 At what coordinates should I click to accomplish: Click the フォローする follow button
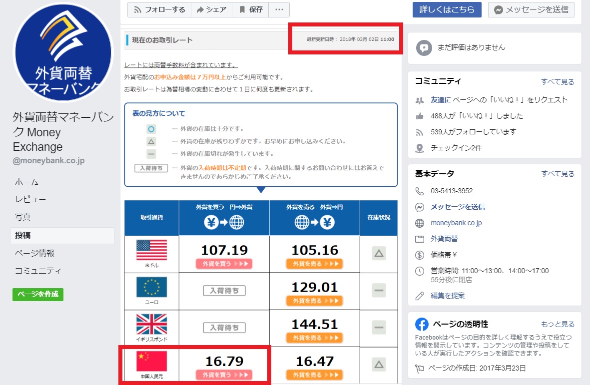click(x=159, y=10)
